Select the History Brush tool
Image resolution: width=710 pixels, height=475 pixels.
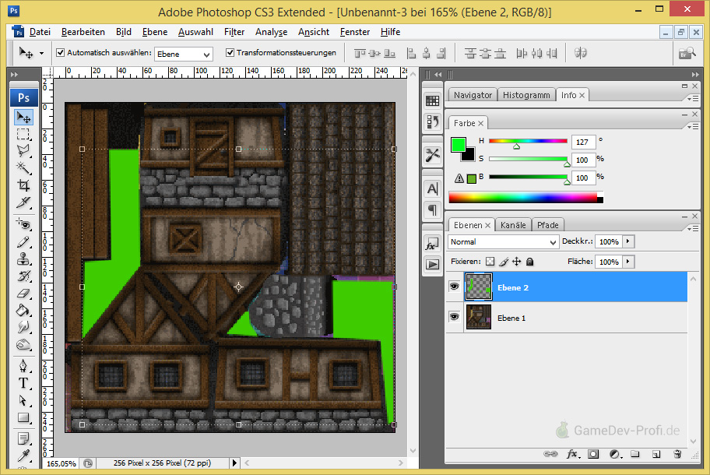pos(23,276)
